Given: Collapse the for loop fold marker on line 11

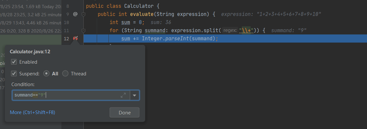Looking at the screenshot, I should [83, 31].
